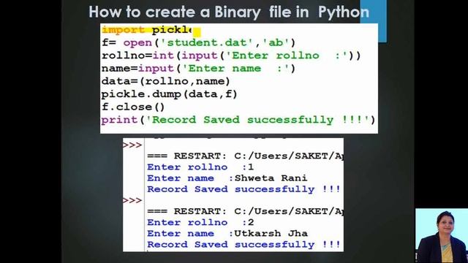
Task: Click the f.close() line
Action: pos(133,107)
